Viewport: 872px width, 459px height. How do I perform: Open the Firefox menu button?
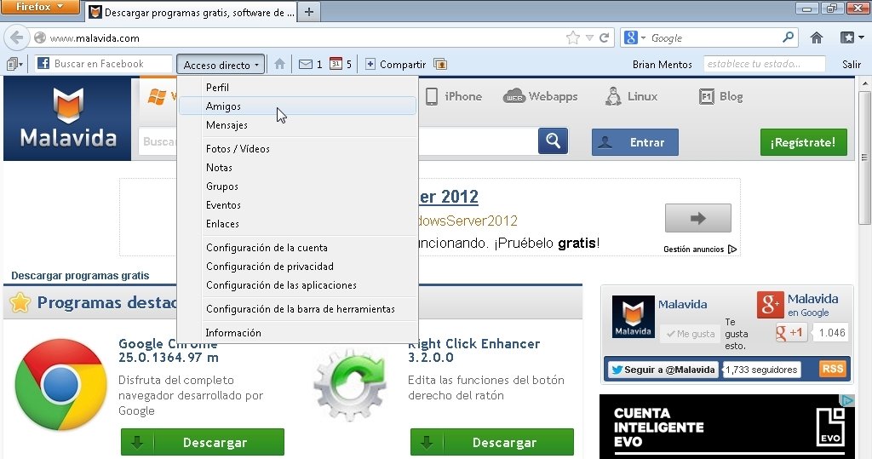pos(40,7)
